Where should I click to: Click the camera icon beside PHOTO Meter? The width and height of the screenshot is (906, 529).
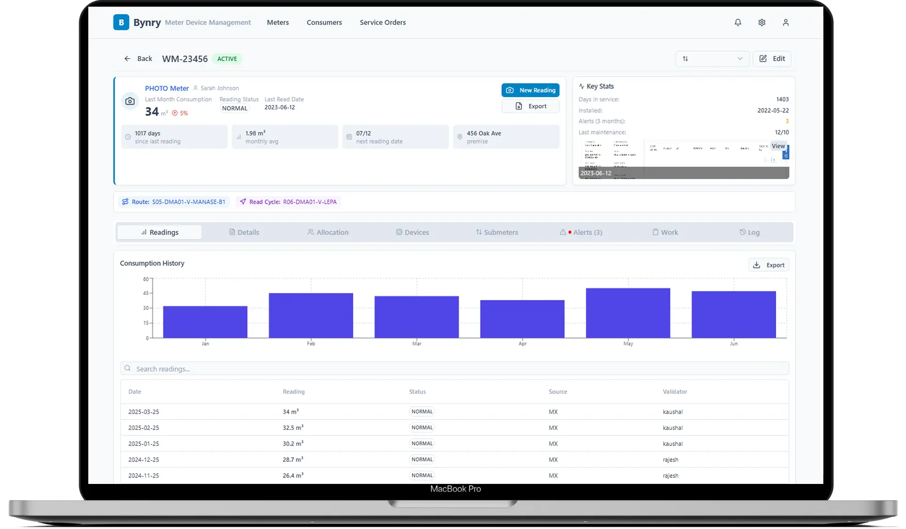click(x=130, y=101)
